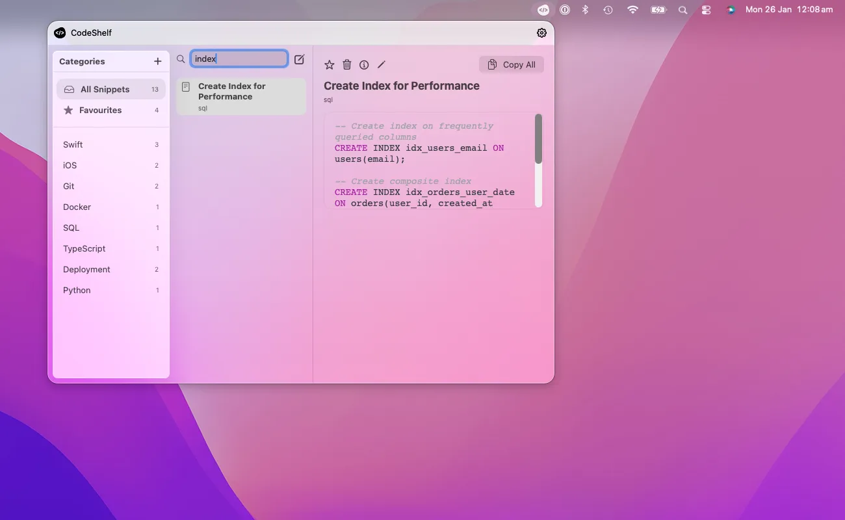This screenshot has width=845, height=520.
Task: Open the Favourites list
Action: (100, 110)
